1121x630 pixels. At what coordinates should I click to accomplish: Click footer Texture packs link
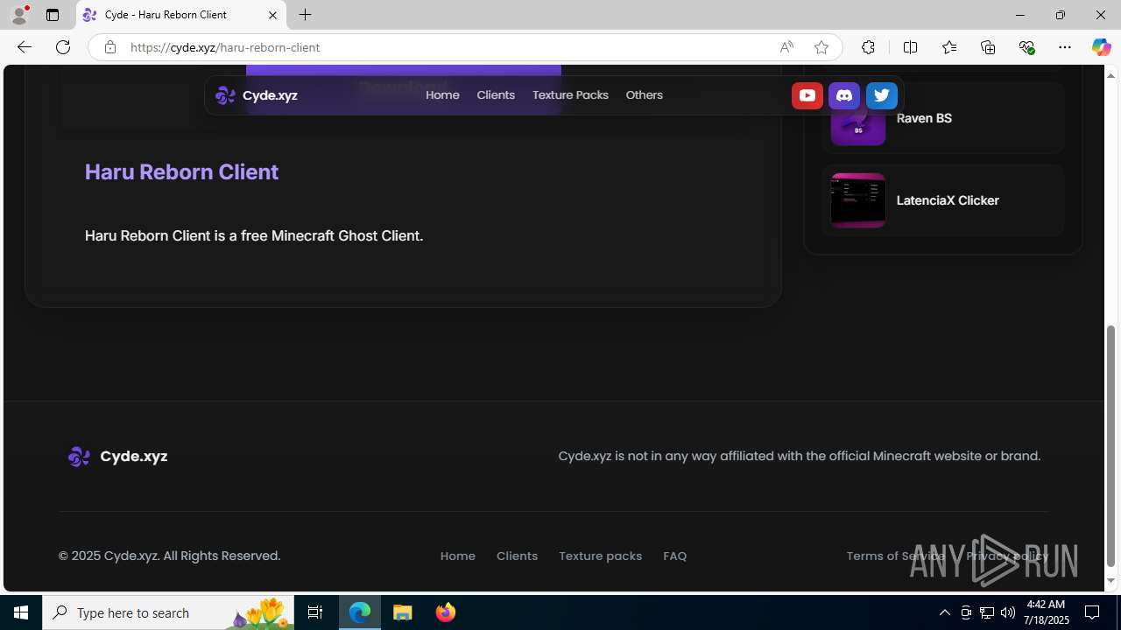point(600,556)
